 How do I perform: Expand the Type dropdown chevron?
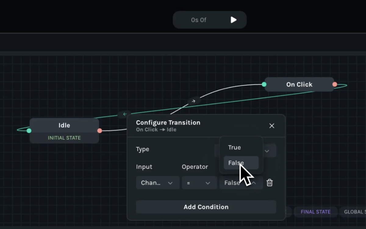(x=267, y=151)
